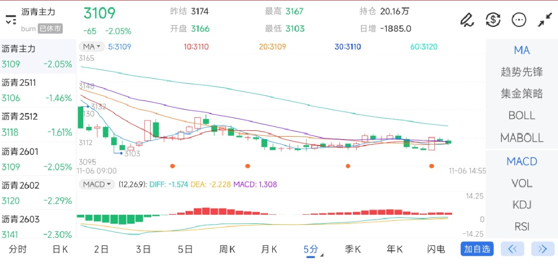
Task: Switch to the 月K tab
Action: tap(269, 249)
